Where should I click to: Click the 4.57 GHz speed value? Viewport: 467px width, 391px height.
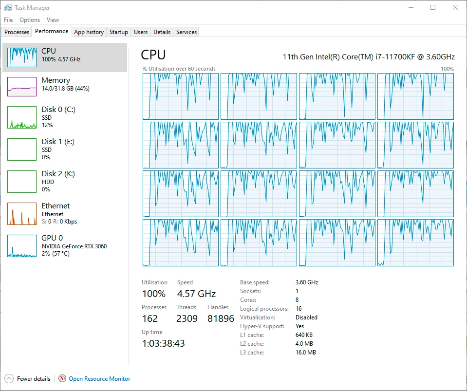tap(196, 294)
